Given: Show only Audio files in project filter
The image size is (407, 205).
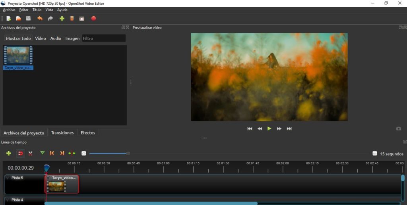Looking at the screenshot, I should point(56,38).
